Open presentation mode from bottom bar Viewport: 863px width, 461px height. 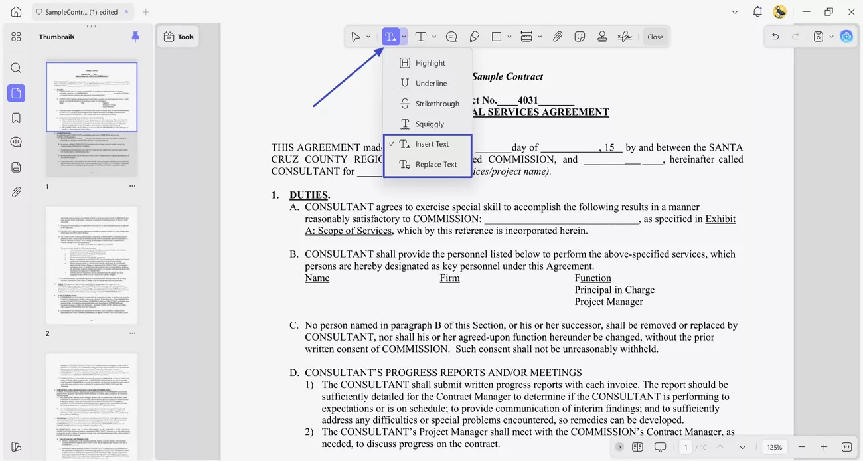[x=660, y=447]
